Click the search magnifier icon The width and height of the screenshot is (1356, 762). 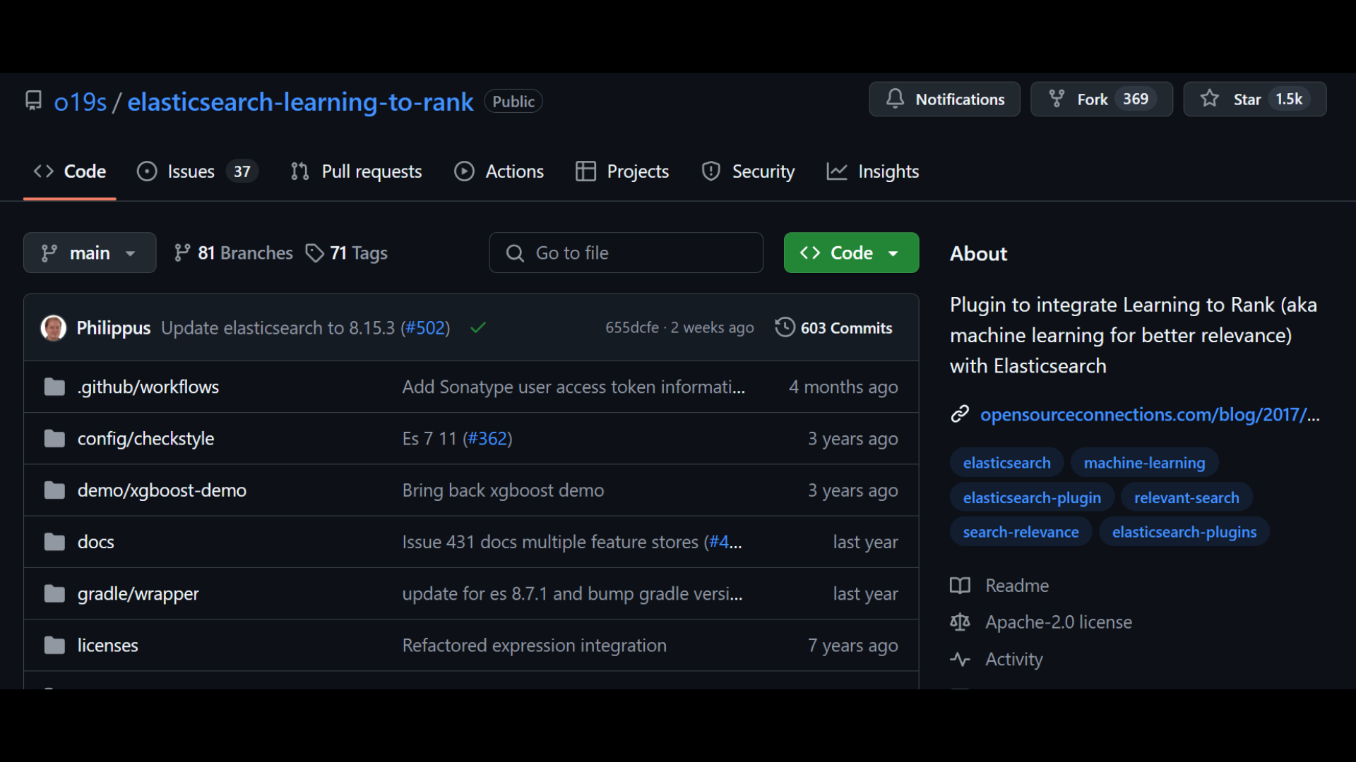pos(515,253)
